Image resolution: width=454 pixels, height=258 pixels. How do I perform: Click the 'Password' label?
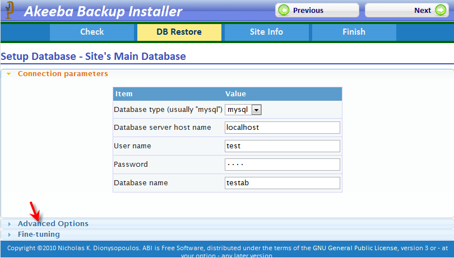[x=131, y=165]
